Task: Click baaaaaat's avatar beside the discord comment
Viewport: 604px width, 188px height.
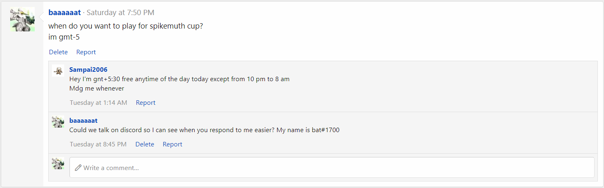Action: [58, 122]
